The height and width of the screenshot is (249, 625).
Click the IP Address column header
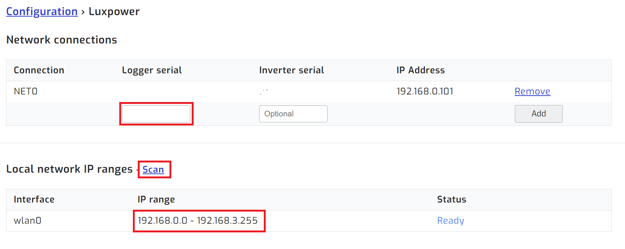(x=420, y=70)
